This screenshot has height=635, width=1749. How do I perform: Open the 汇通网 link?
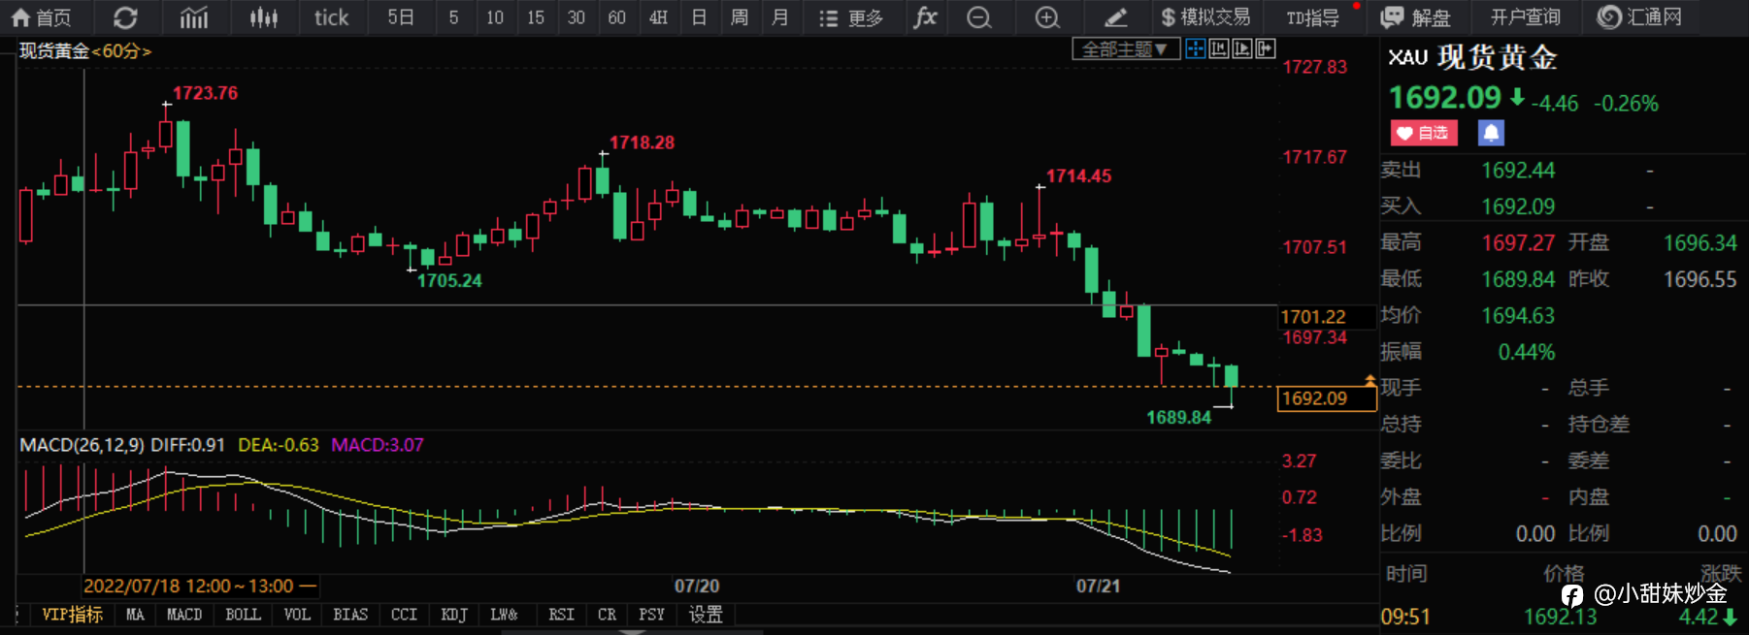point(1640,17)
